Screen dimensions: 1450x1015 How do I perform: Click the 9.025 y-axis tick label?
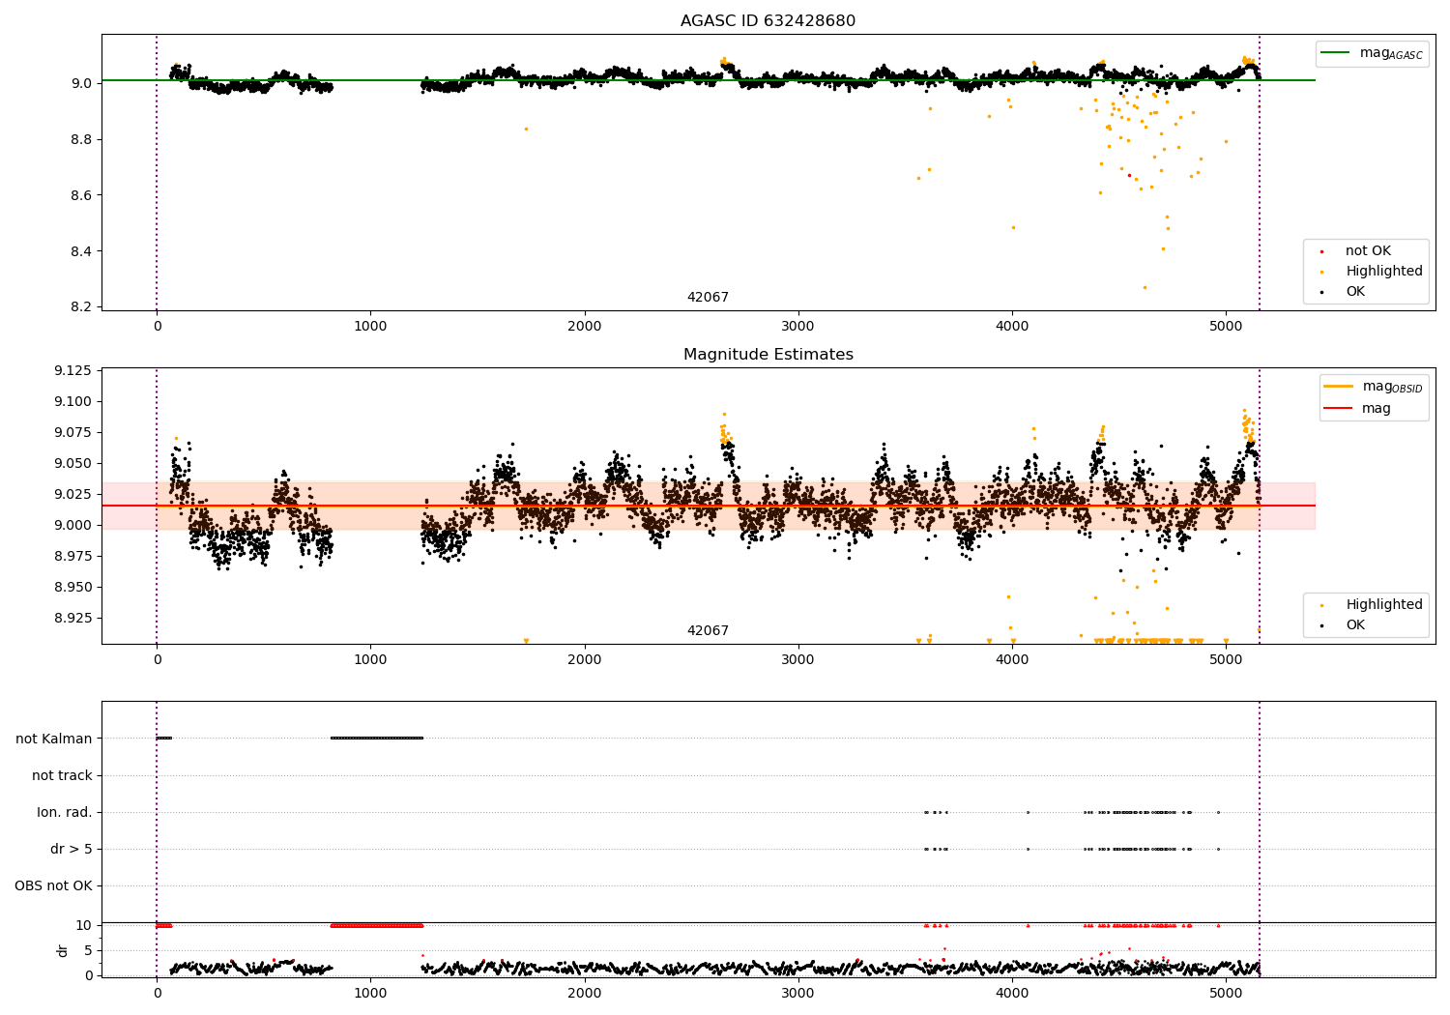pos(73,494)
